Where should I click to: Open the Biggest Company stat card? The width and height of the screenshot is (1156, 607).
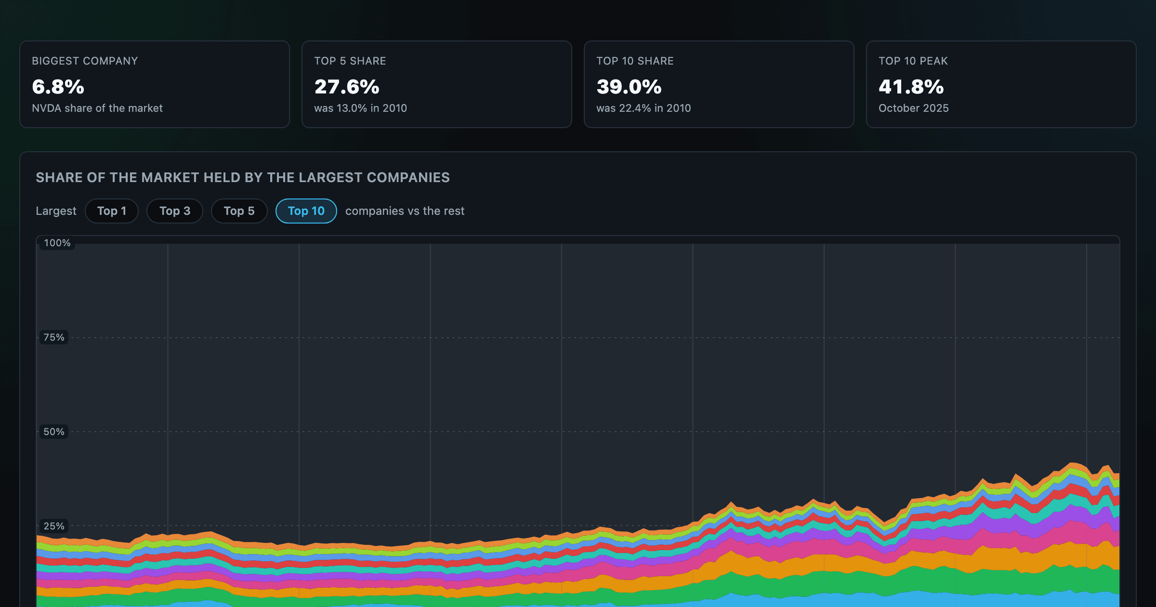tap(155, 84)
